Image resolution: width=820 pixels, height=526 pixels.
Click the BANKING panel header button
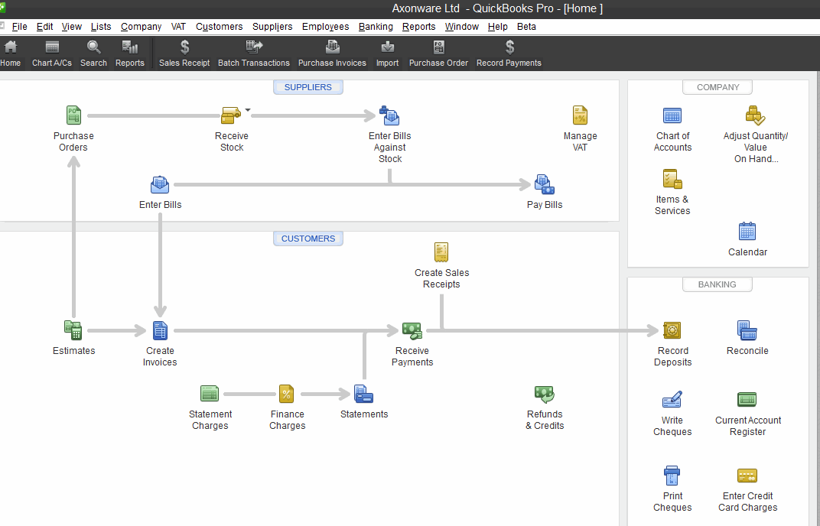[x=717, y=284]
